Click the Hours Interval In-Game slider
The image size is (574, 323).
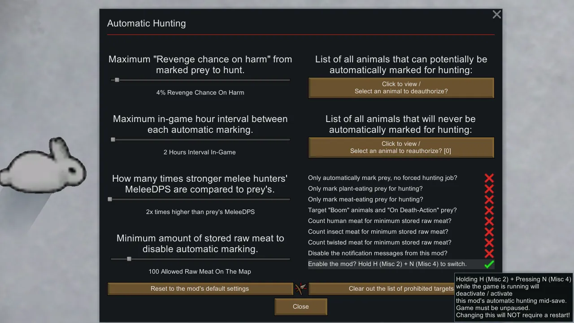[x=113, y=140]
